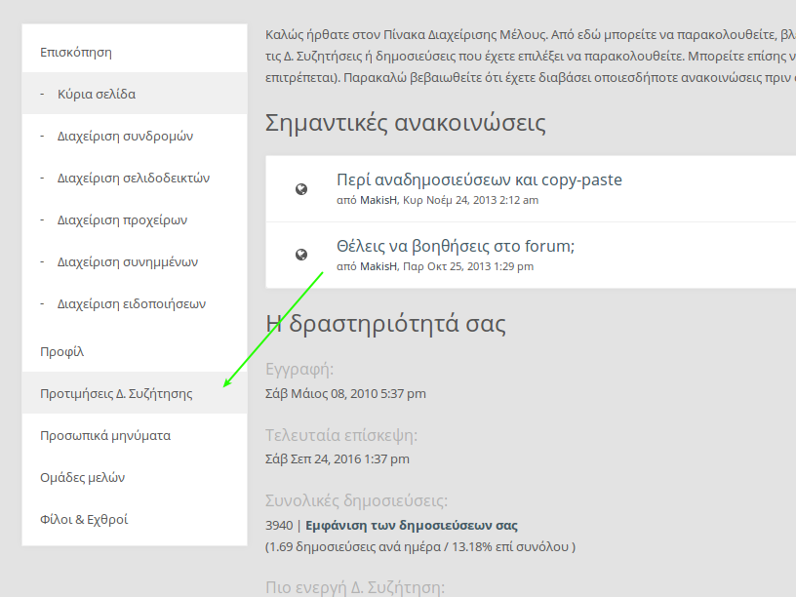Click globe icon beside copy-paste announcement
The image size is (796, 597).
pos(301,189)
